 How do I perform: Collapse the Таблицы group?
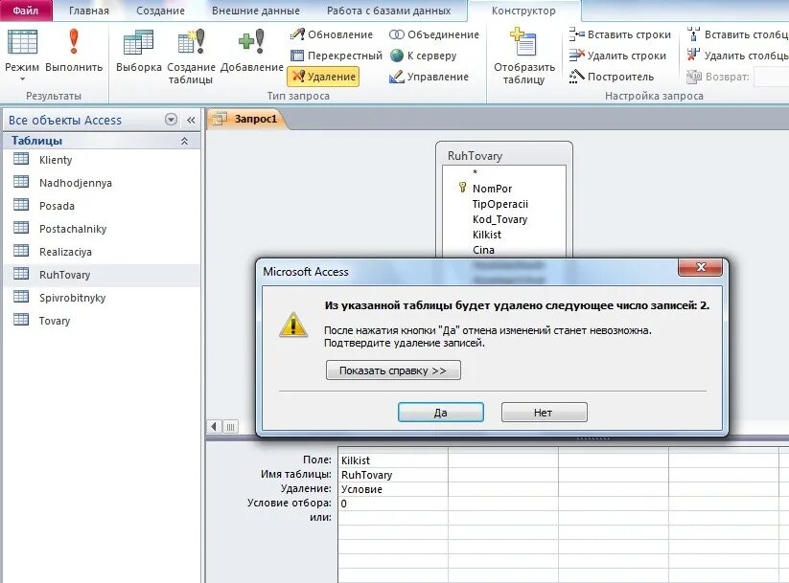coord(184,142)
